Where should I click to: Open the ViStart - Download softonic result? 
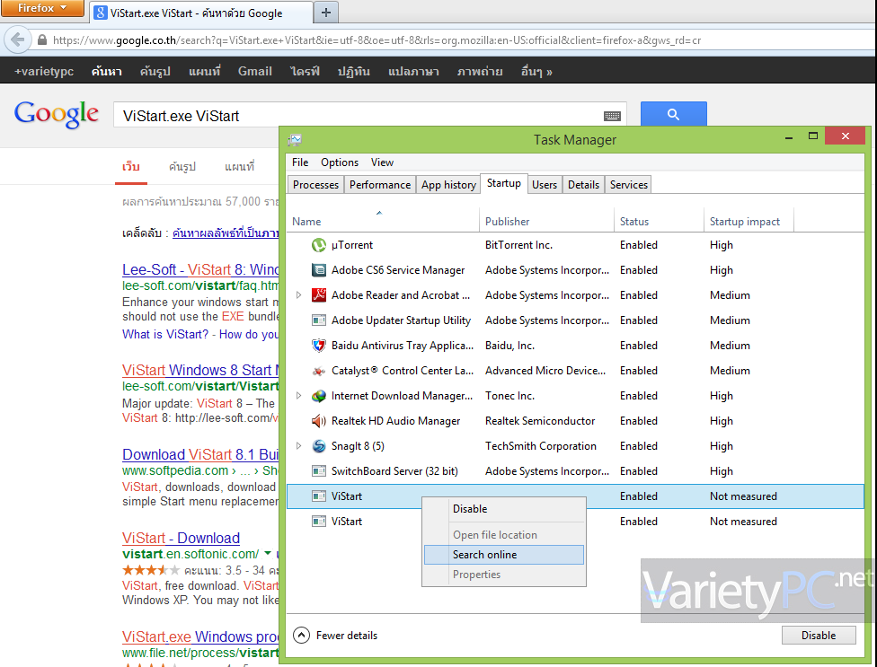coord(181,538)
